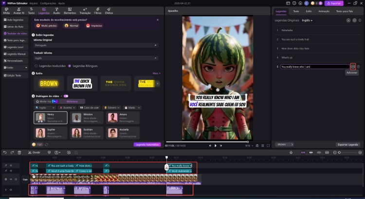This screenshot has height=199, width=365.
Task: Open the Transição tool
Action: point(85,11)
